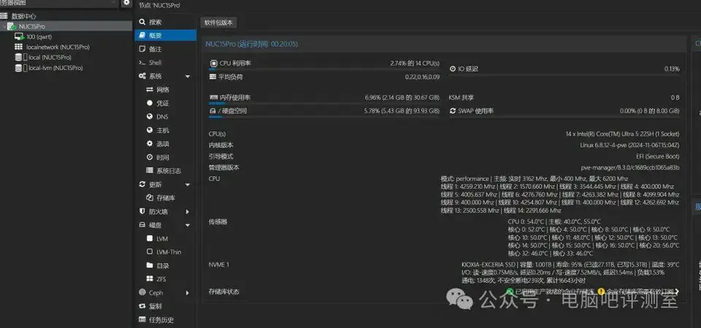Click the 软件包版本 package versions button
The width and height of the screenshot is (701, 328).
click(218, 23)
